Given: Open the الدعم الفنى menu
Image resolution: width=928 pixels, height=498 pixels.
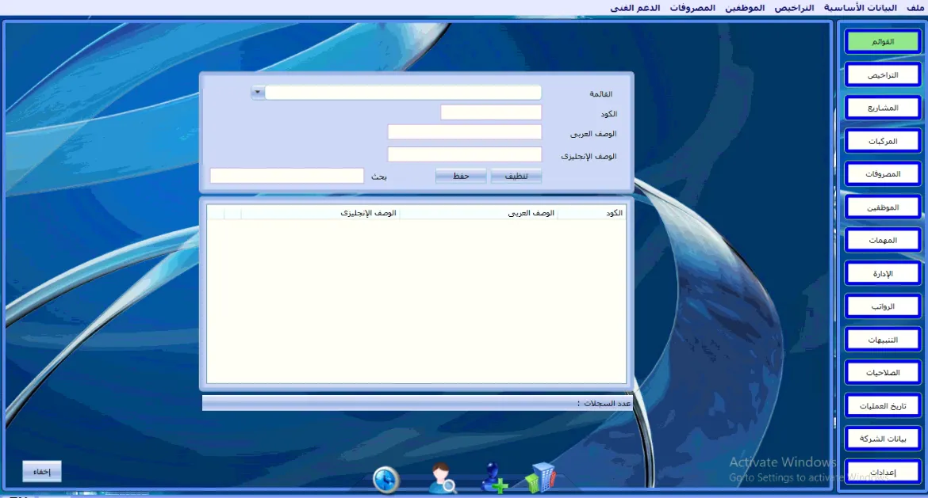Looking at the screenshot, I should tap(635, 8).
